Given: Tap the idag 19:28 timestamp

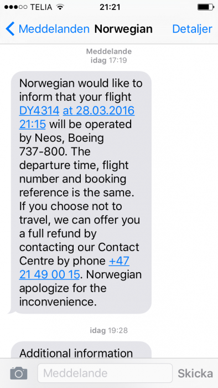Looking at the screenshot, I should pyautogui.click(x=109, y=330).
